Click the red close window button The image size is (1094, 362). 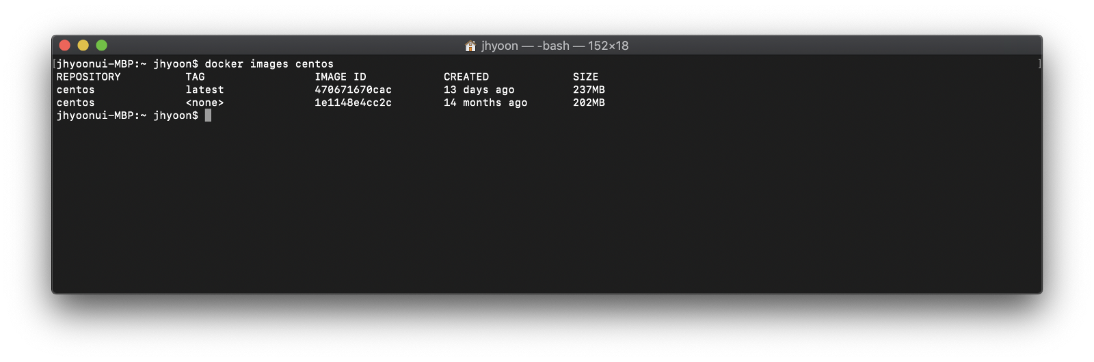65,45
